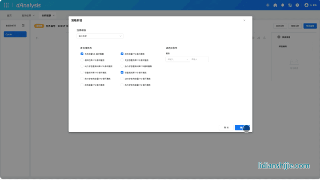
Task: Click add icon beside 数据分析项
Action: click(23, 26)
